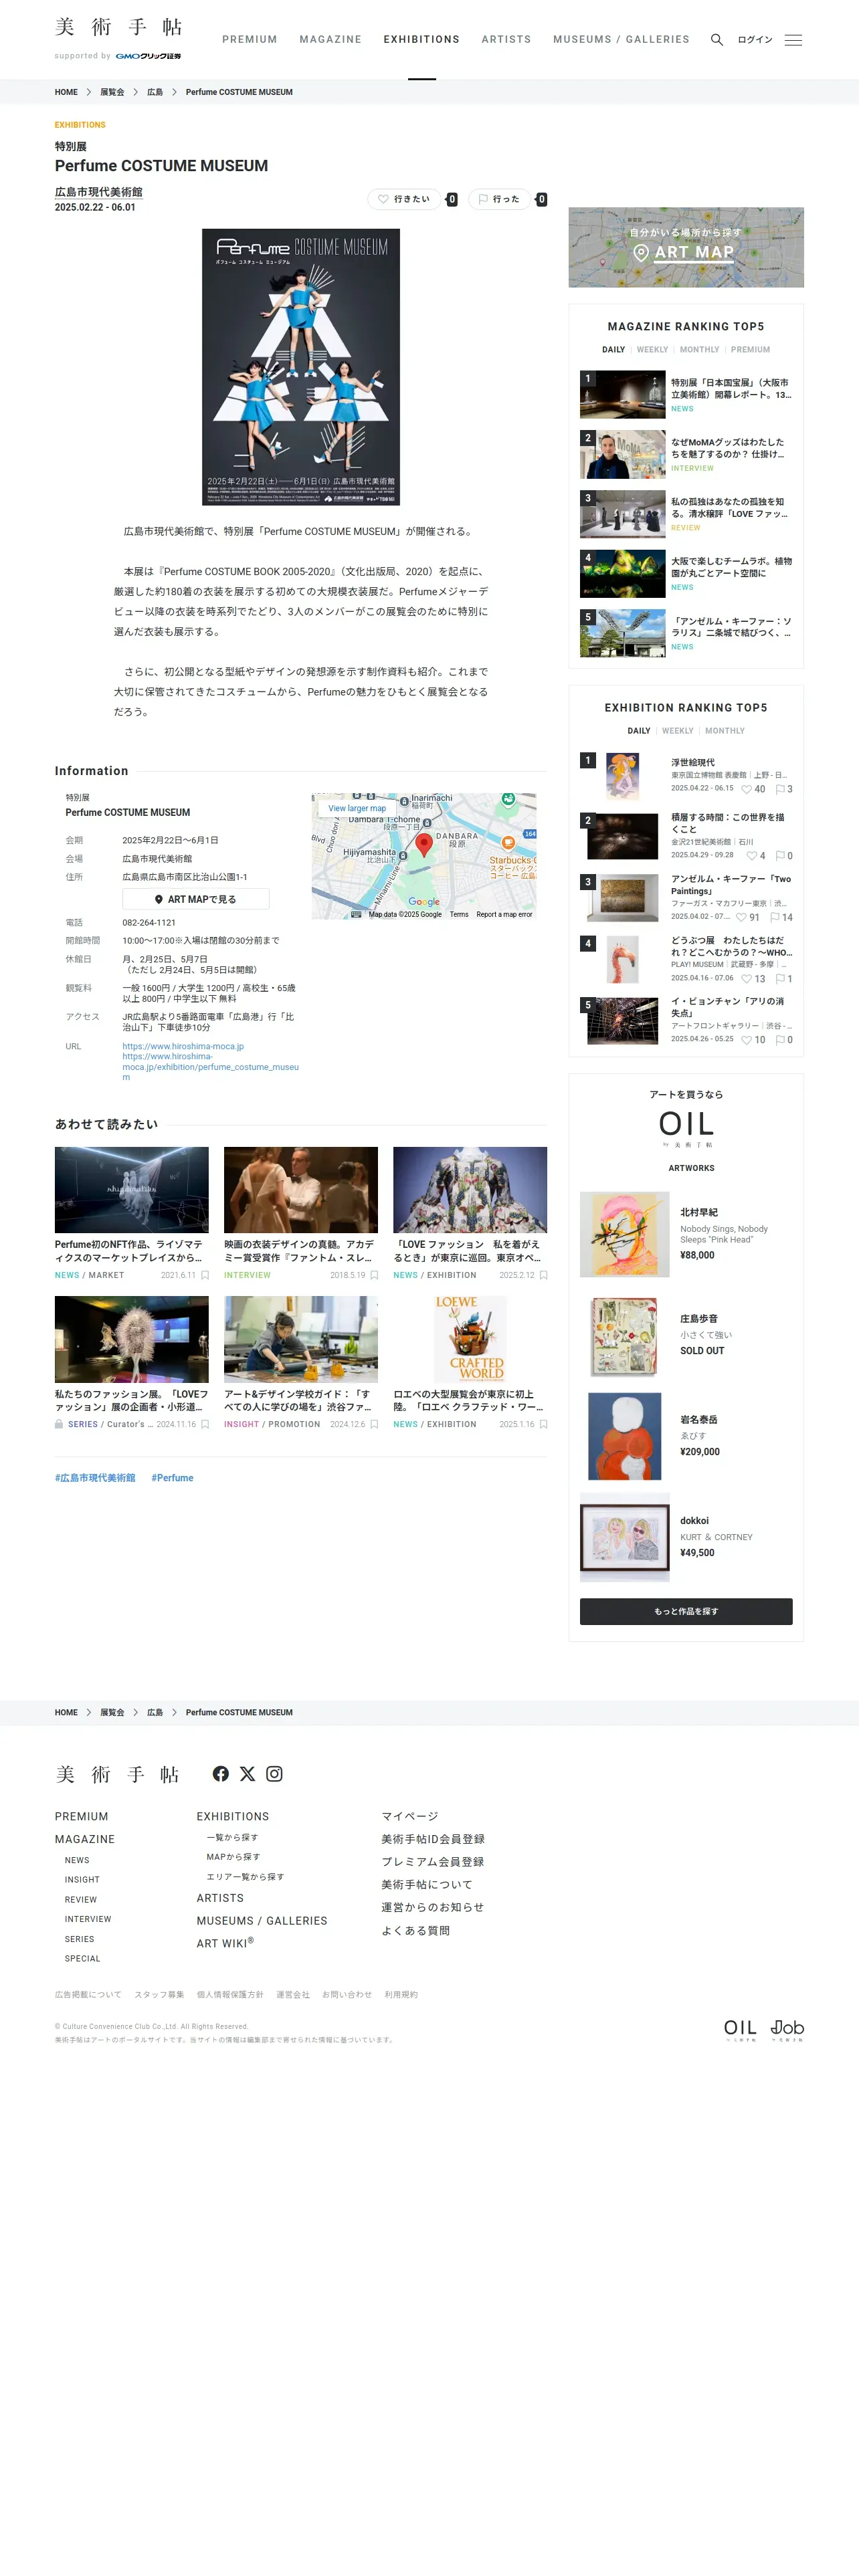Open the hamburger menu icon
This screenshot has width=859, height=2576.
(793, 40)
